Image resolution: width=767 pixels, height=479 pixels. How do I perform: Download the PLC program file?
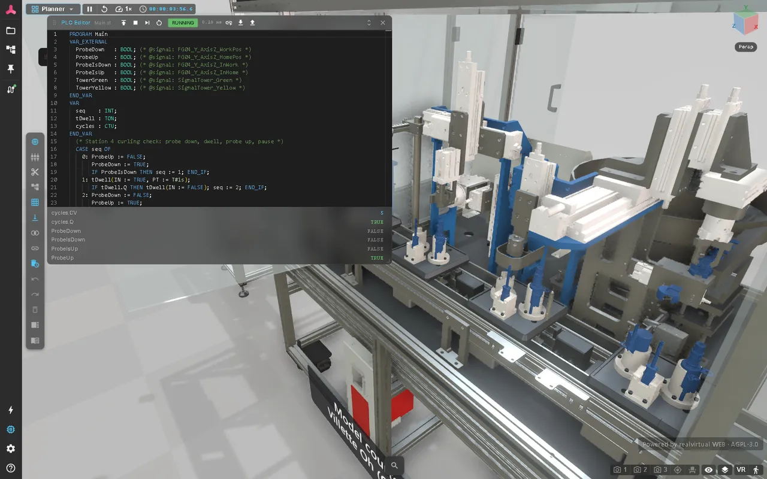[240, 23]
